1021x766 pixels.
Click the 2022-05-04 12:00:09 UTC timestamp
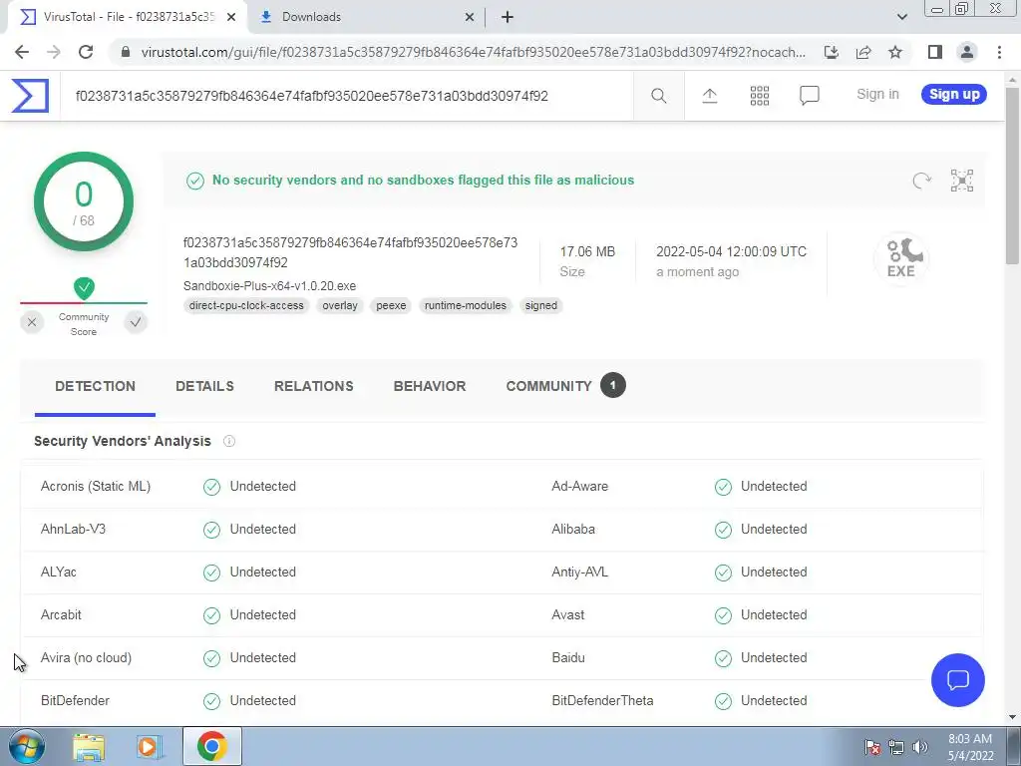tap(731, 251)
